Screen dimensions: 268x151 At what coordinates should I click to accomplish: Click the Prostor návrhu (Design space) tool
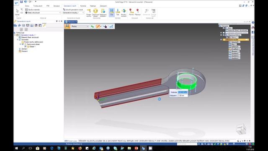pyautogui.click(x=89, y=13)
